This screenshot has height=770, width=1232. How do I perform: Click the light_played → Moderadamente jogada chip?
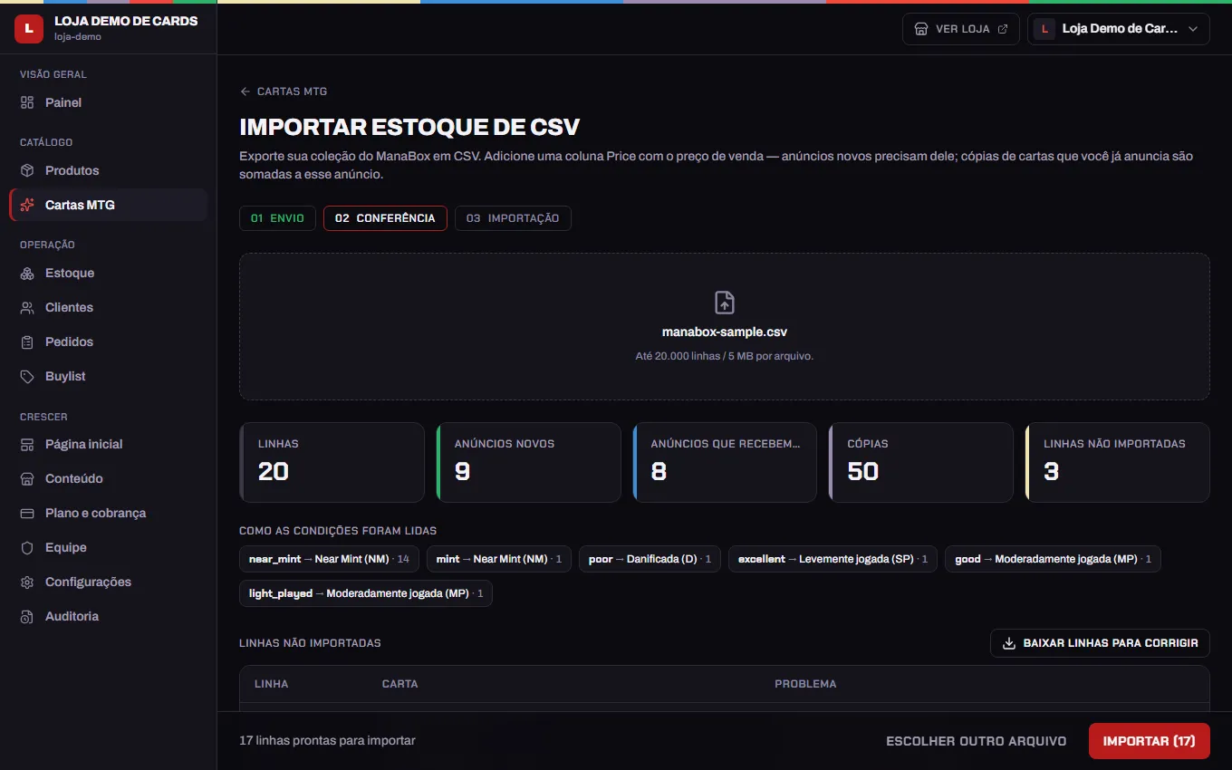coord(366,593)
